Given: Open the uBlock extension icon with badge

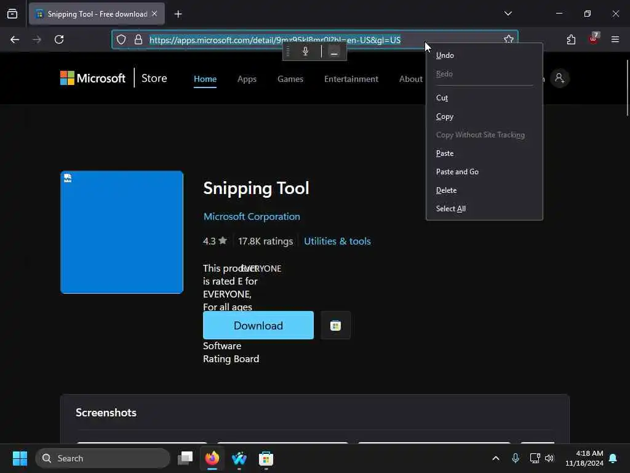Looking at the screenshot, I should (x=594, y=39).
